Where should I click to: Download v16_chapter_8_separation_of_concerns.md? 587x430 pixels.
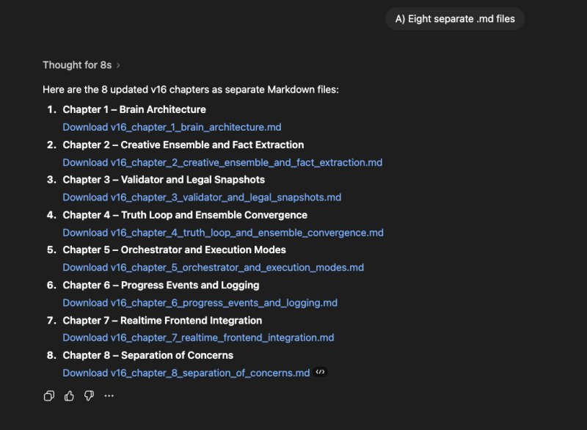(186, 373)
